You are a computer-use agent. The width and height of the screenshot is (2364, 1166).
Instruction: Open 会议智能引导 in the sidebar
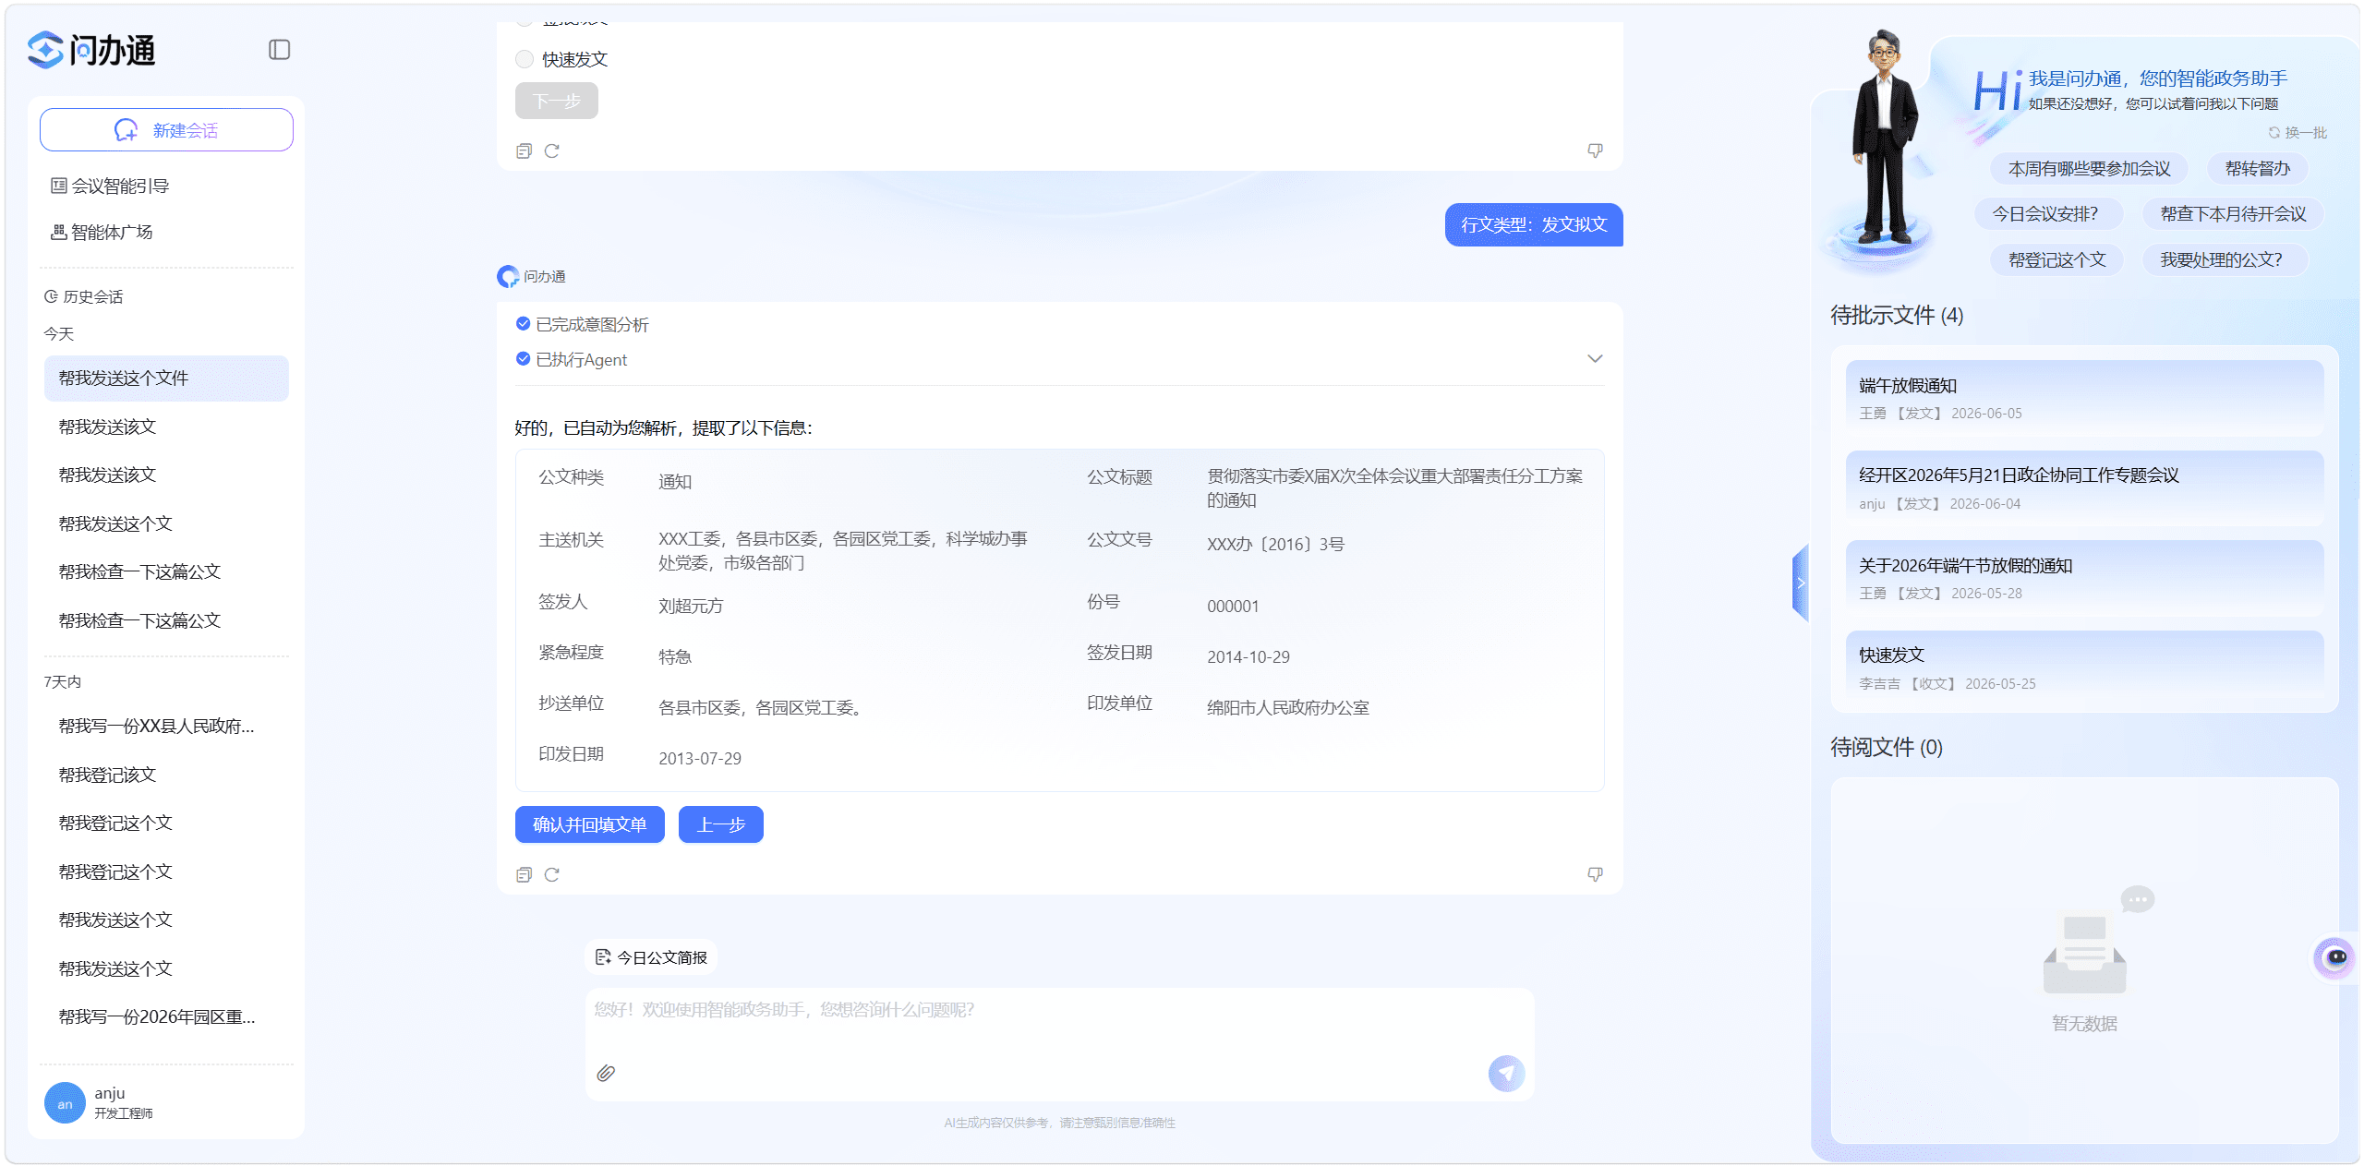tap(110, 186)
